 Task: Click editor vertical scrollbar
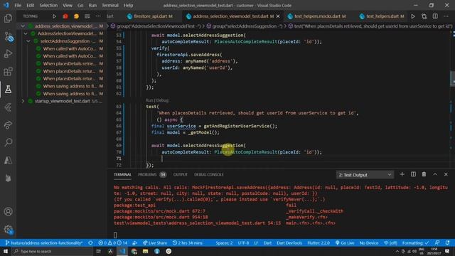click(x=452, y=78)
